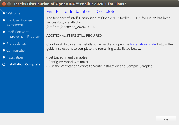
Task: Select the Configuration step label
Action: 16,51
